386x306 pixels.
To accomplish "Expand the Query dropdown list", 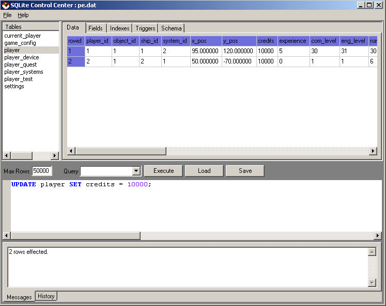I will pos(136,171).
